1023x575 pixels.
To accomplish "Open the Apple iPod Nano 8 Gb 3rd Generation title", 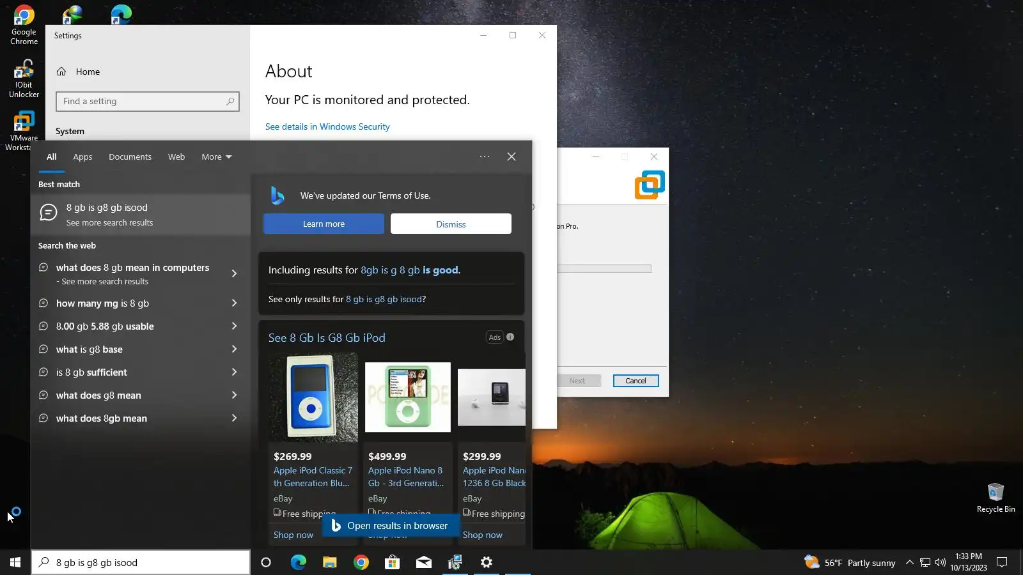I will tap(406, 477).
